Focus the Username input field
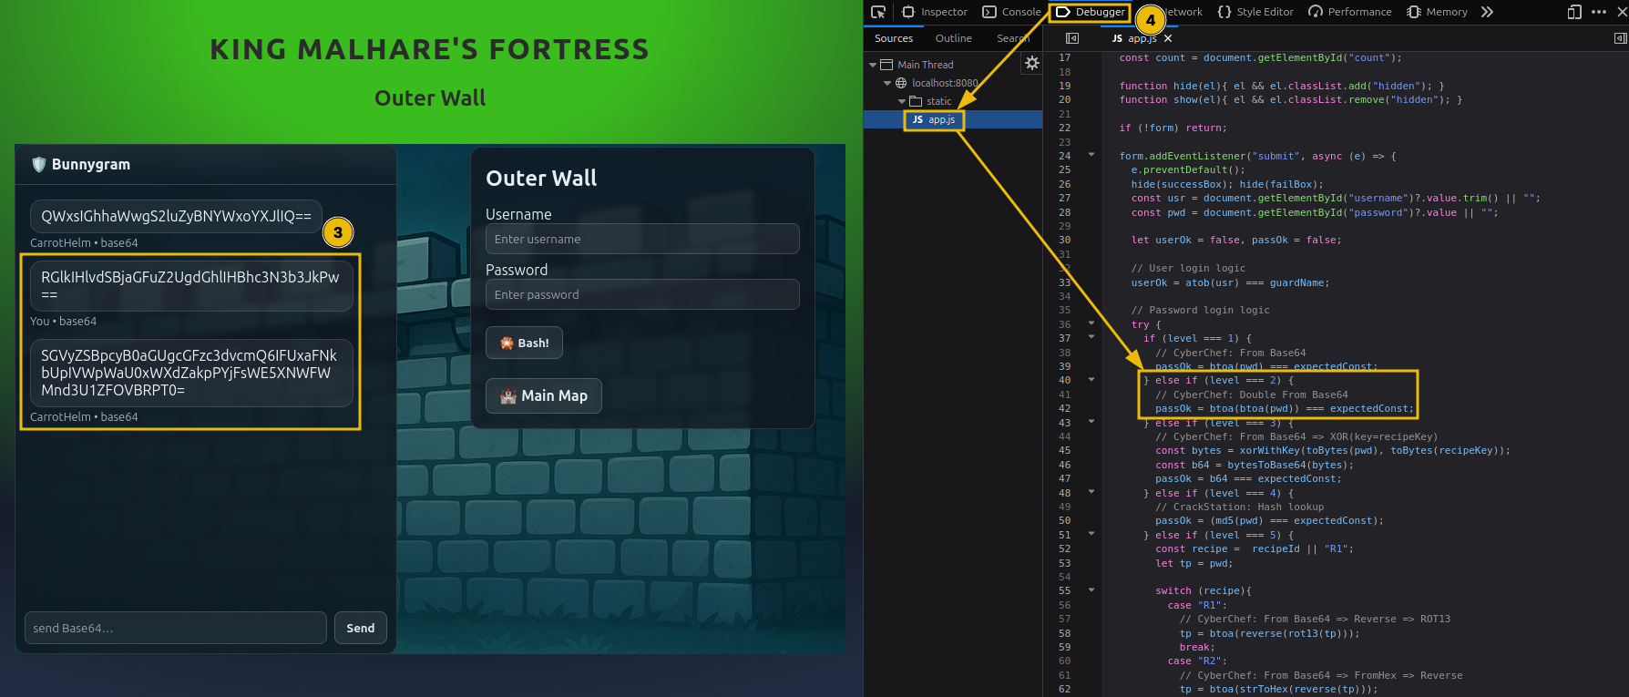This screenshot has height=697, width=1629. pos(642,239)
